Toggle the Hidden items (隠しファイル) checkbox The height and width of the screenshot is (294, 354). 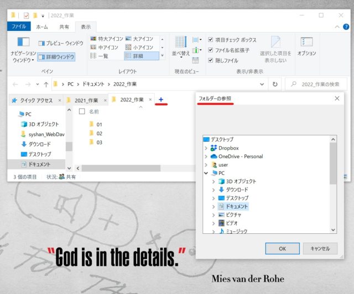pyautogui.click(x=211, y=60)
